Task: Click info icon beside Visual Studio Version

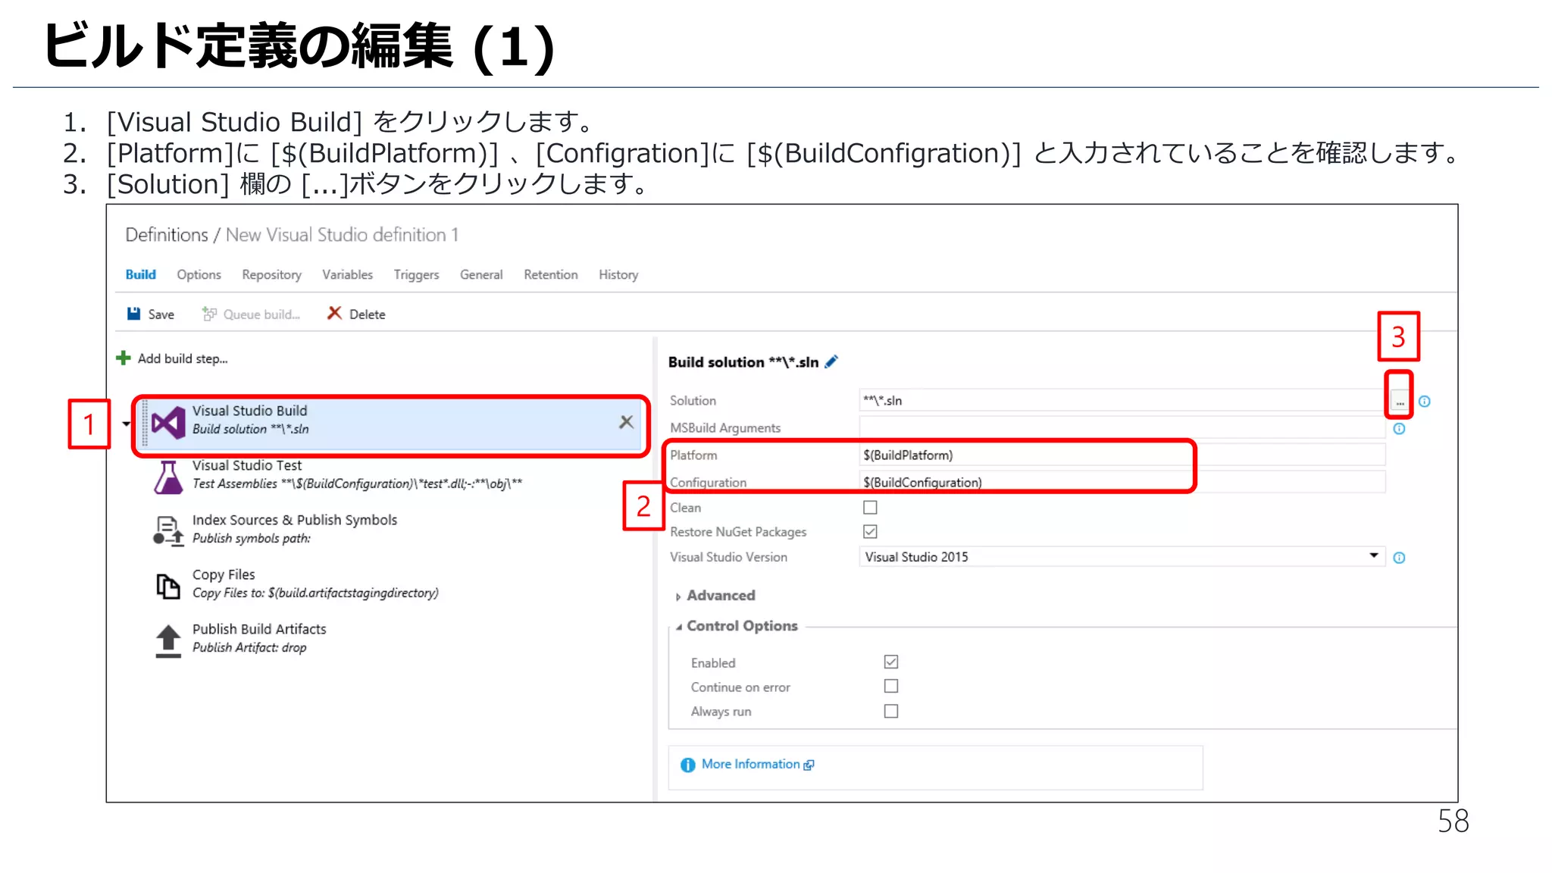Action: tap(1400, 558)
